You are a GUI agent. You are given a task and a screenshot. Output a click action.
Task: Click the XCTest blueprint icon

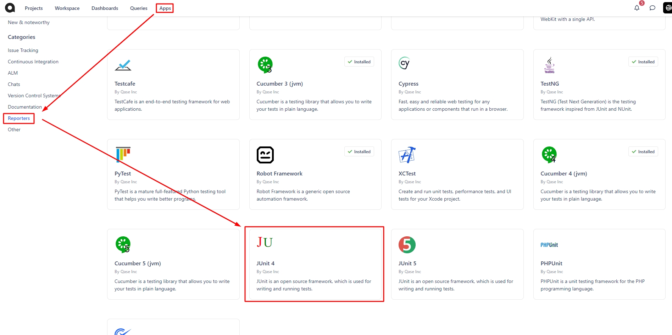(x=407, y=155)
